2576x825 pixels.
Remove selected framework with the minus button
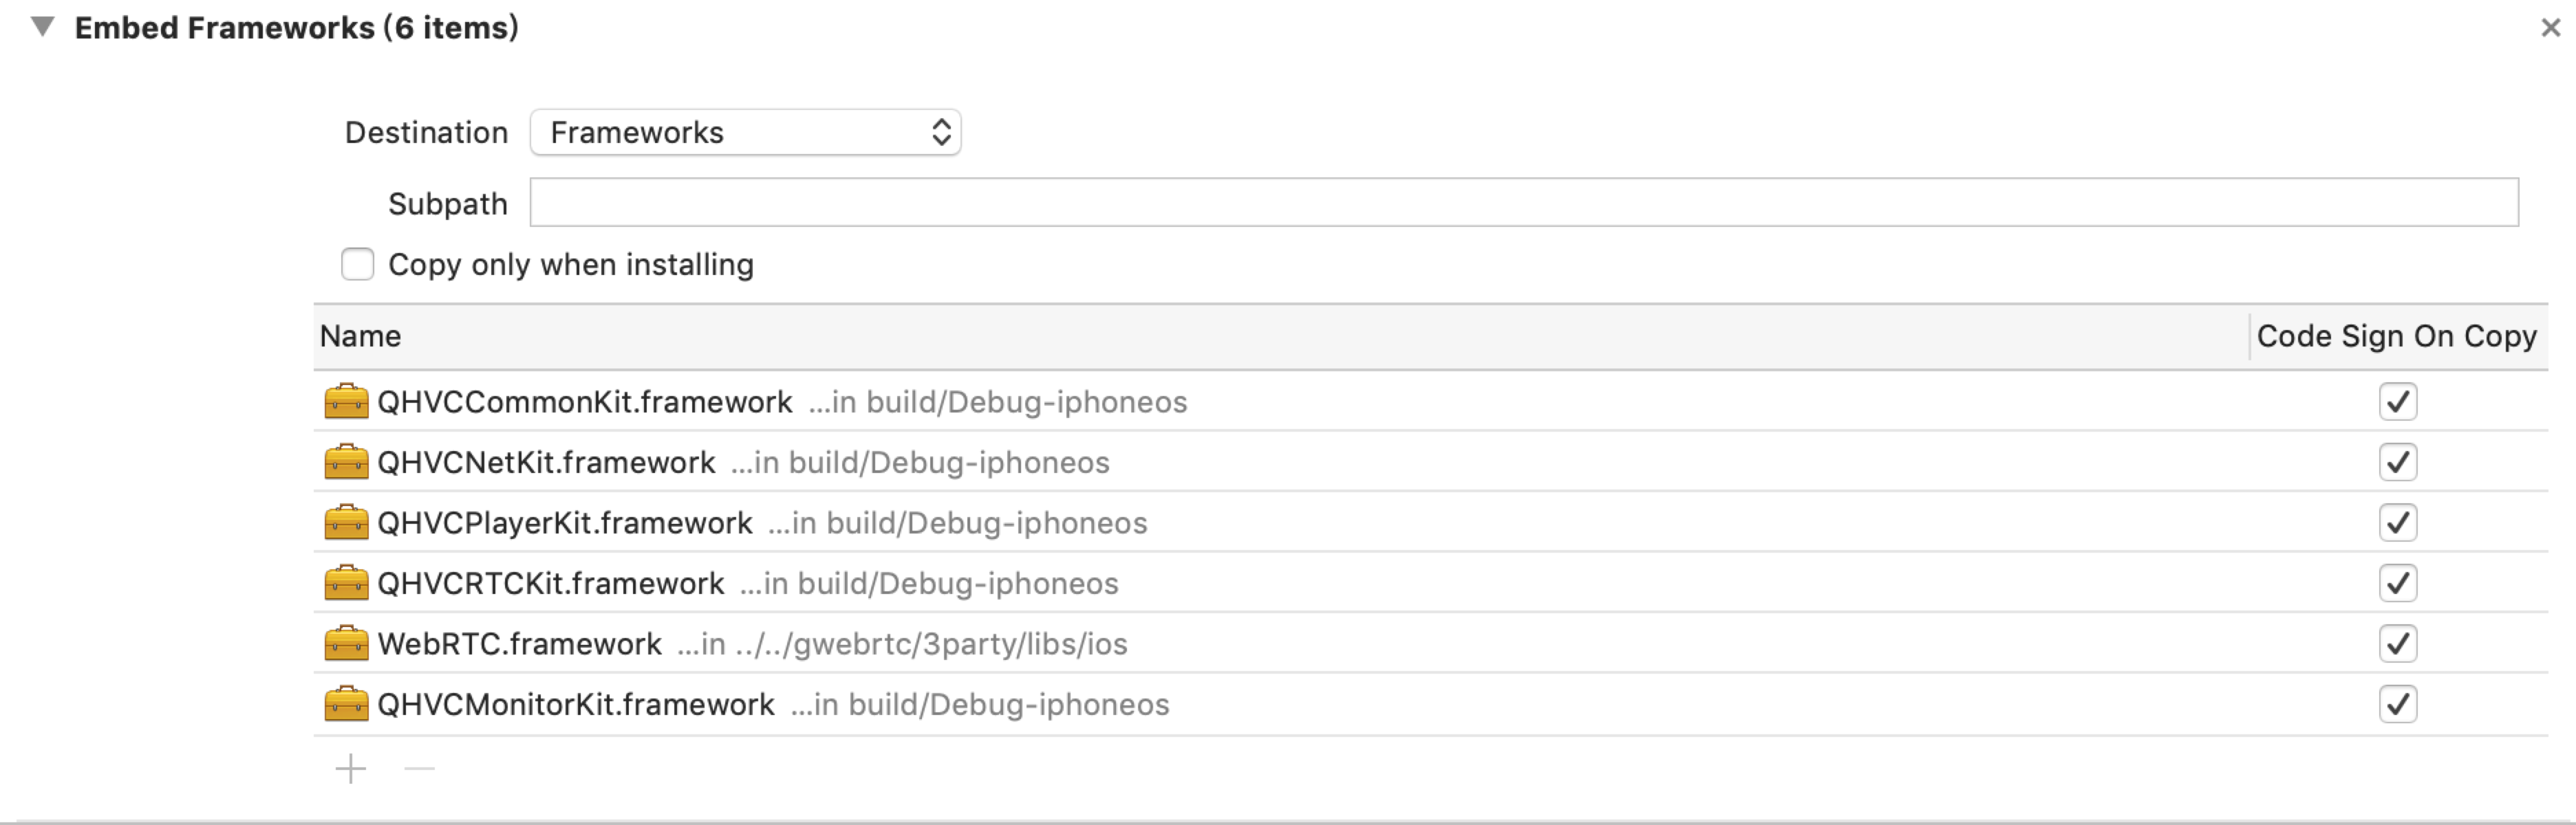[x=420, y=769]
